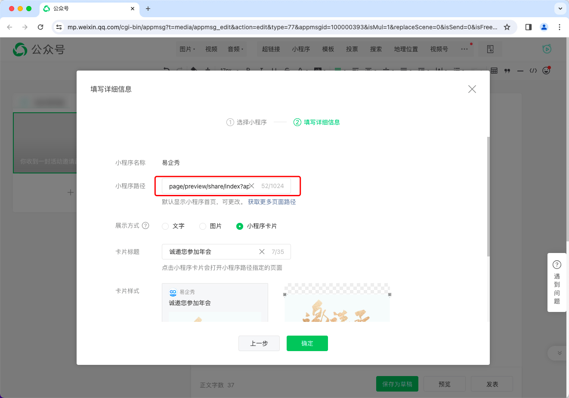Viewport: 569px width, 398px height.
Task: Choose the 小程序卡片 display option
Action: (x=240, y=226)
